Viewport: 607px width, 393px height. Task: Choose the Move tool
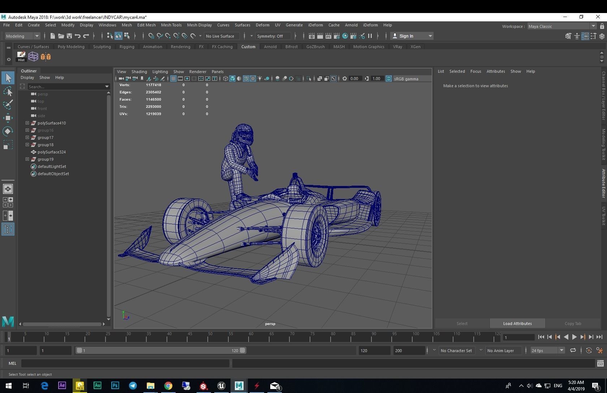(x=8, y=118)
